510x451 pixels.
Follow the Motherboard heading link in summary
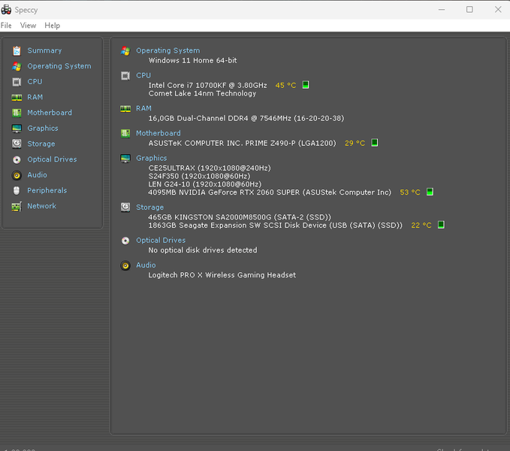click(158, 133)
